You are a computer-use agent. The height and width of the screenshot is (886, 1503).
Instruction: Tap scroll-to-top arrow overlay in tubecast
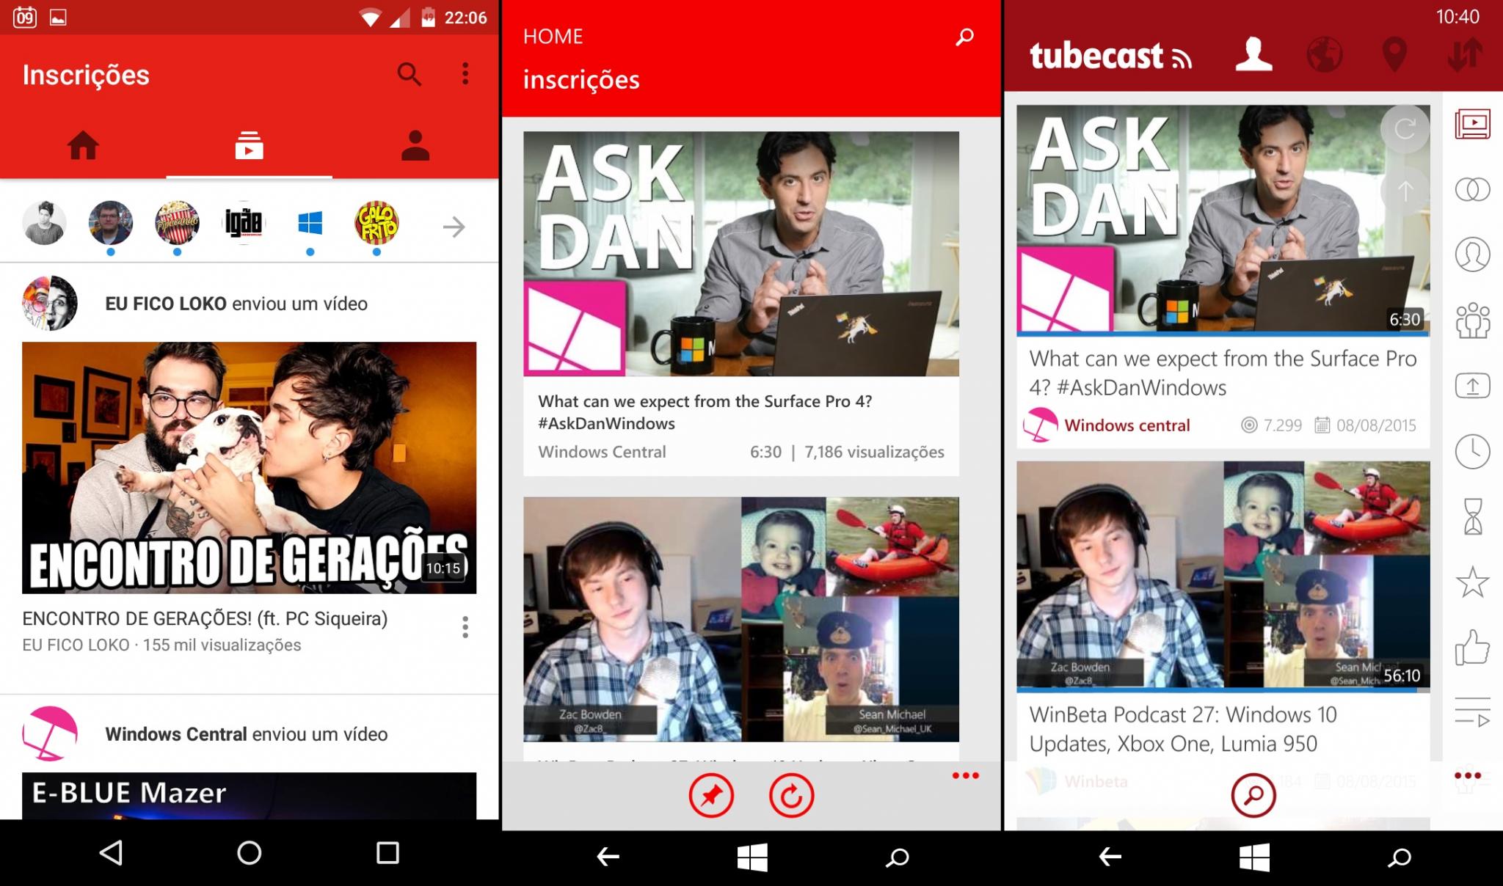point(1405,191)
